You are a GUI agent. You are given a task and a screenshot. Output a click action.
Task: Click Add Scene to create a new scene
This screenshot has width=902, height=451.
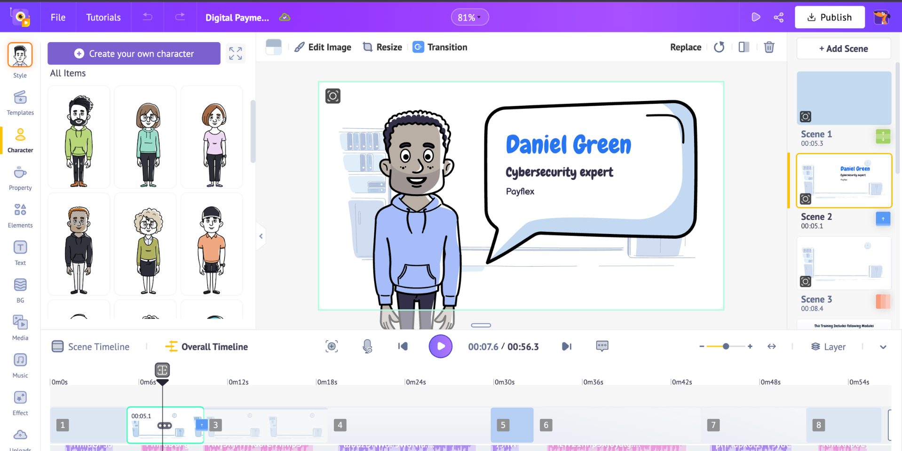click(x=843, y=48)
